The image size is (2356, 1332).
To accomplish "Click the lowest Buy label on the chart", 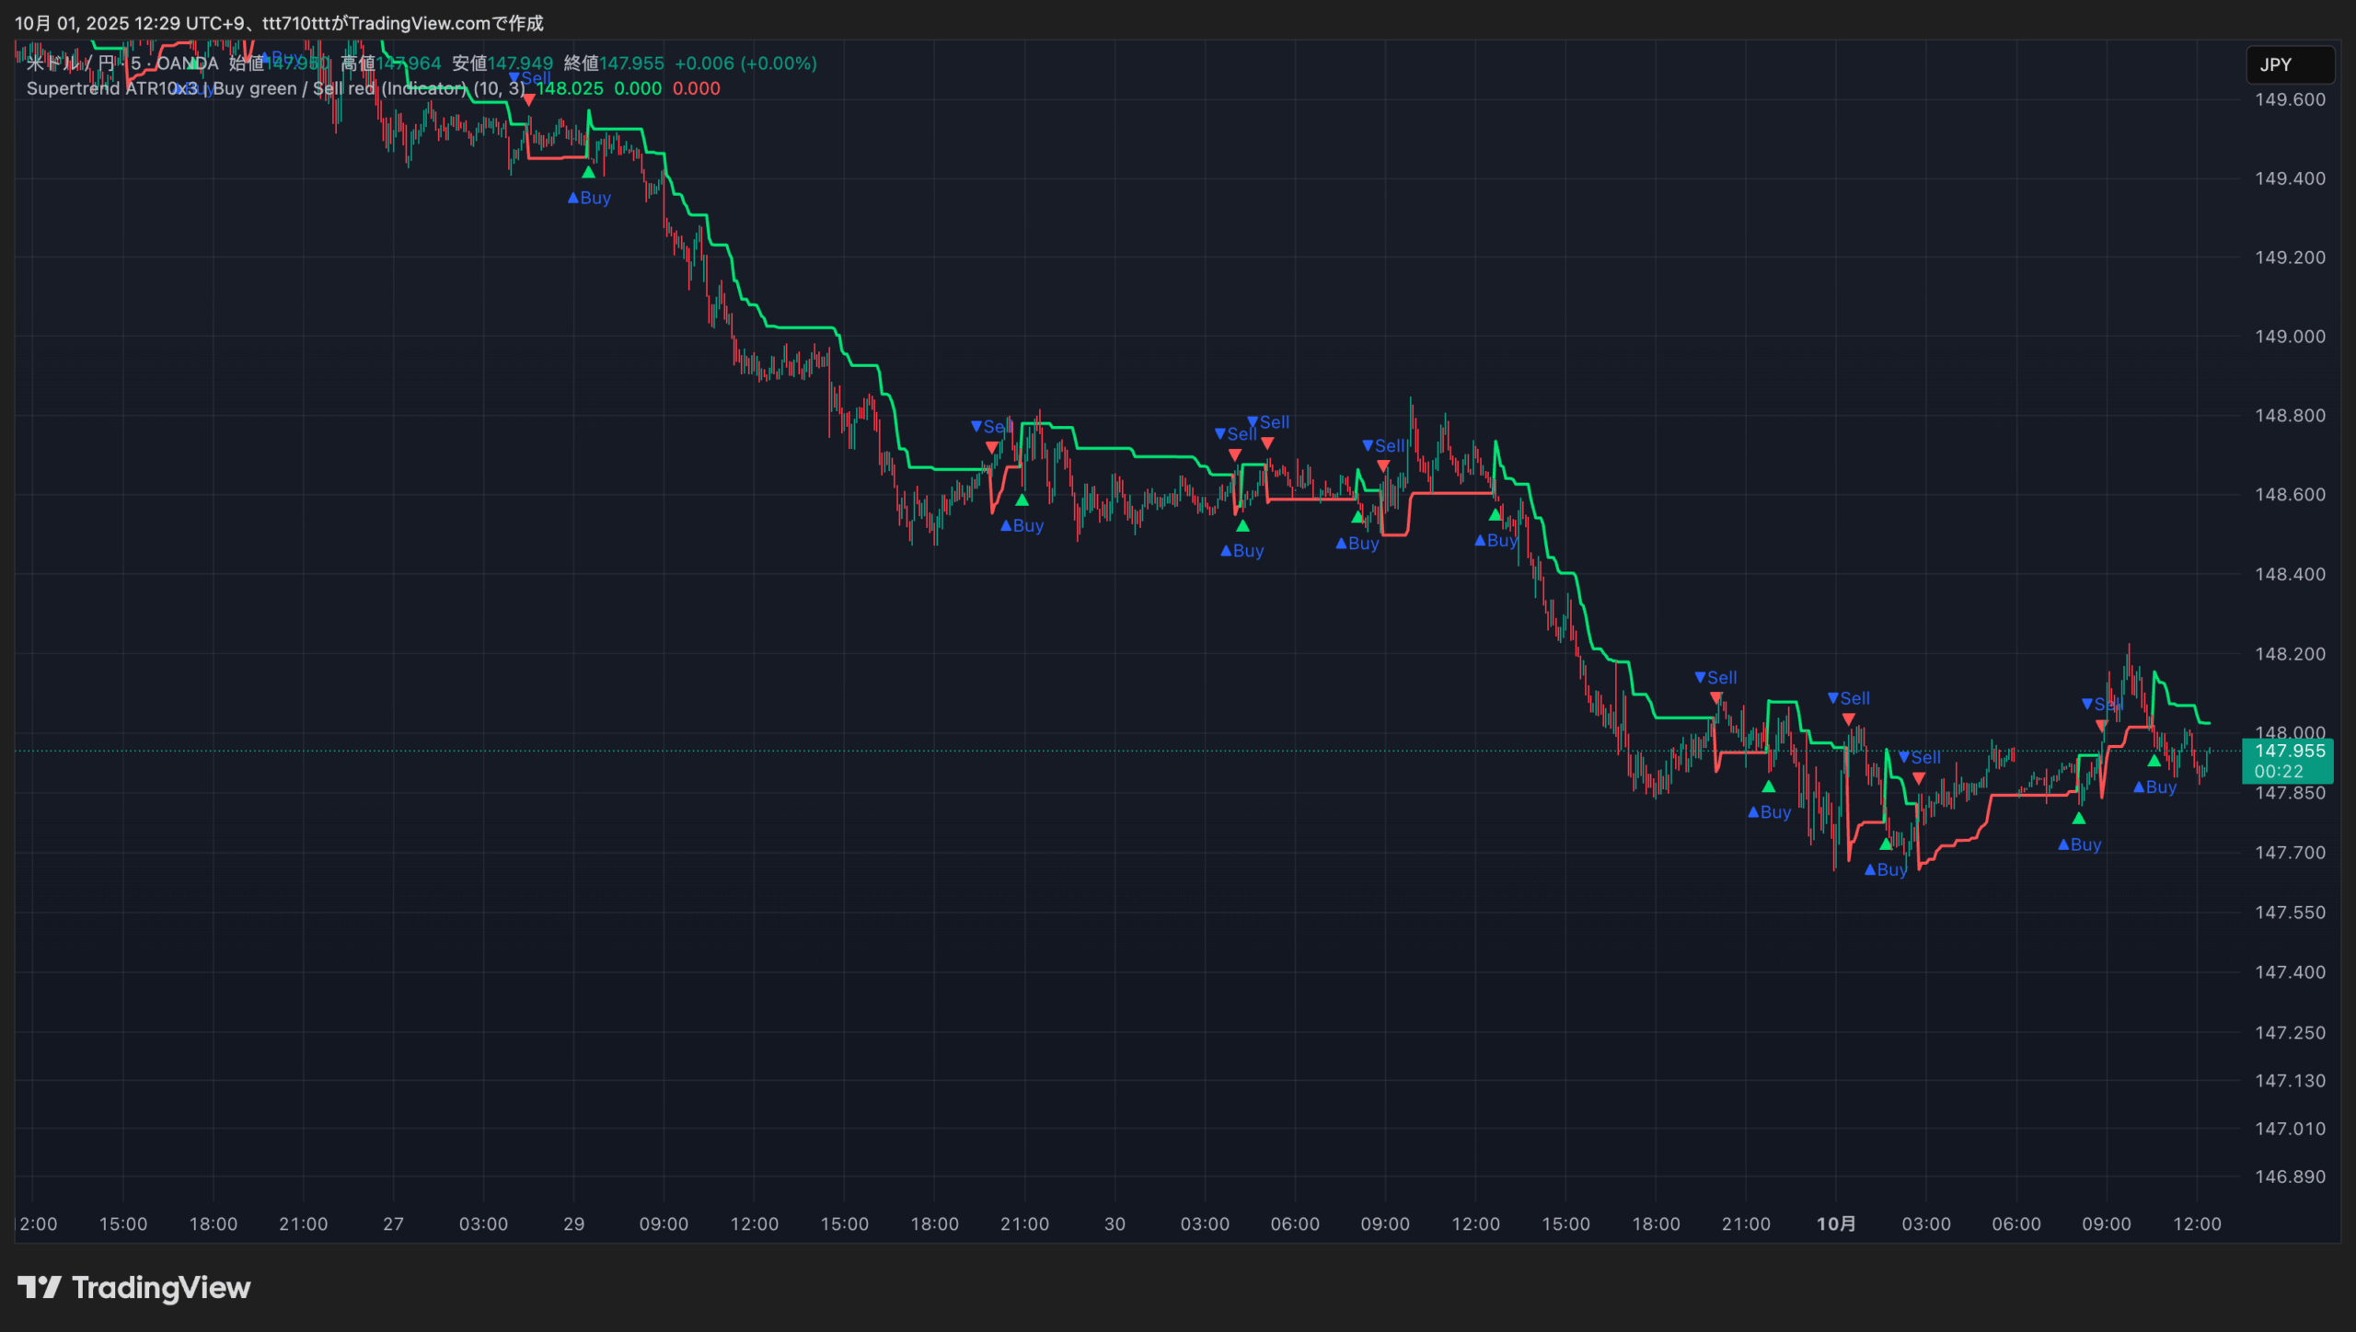I will [1886, 869].
